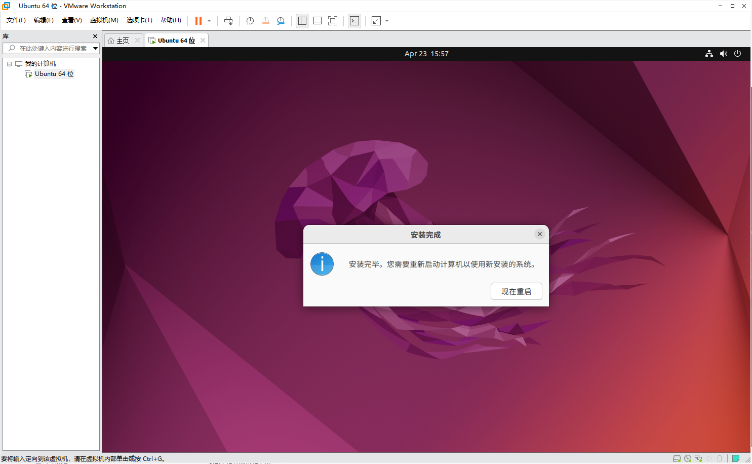Select 我的计算机 in the library tree
This screenshot has width=752, height=464.
[x=41, y=64]
